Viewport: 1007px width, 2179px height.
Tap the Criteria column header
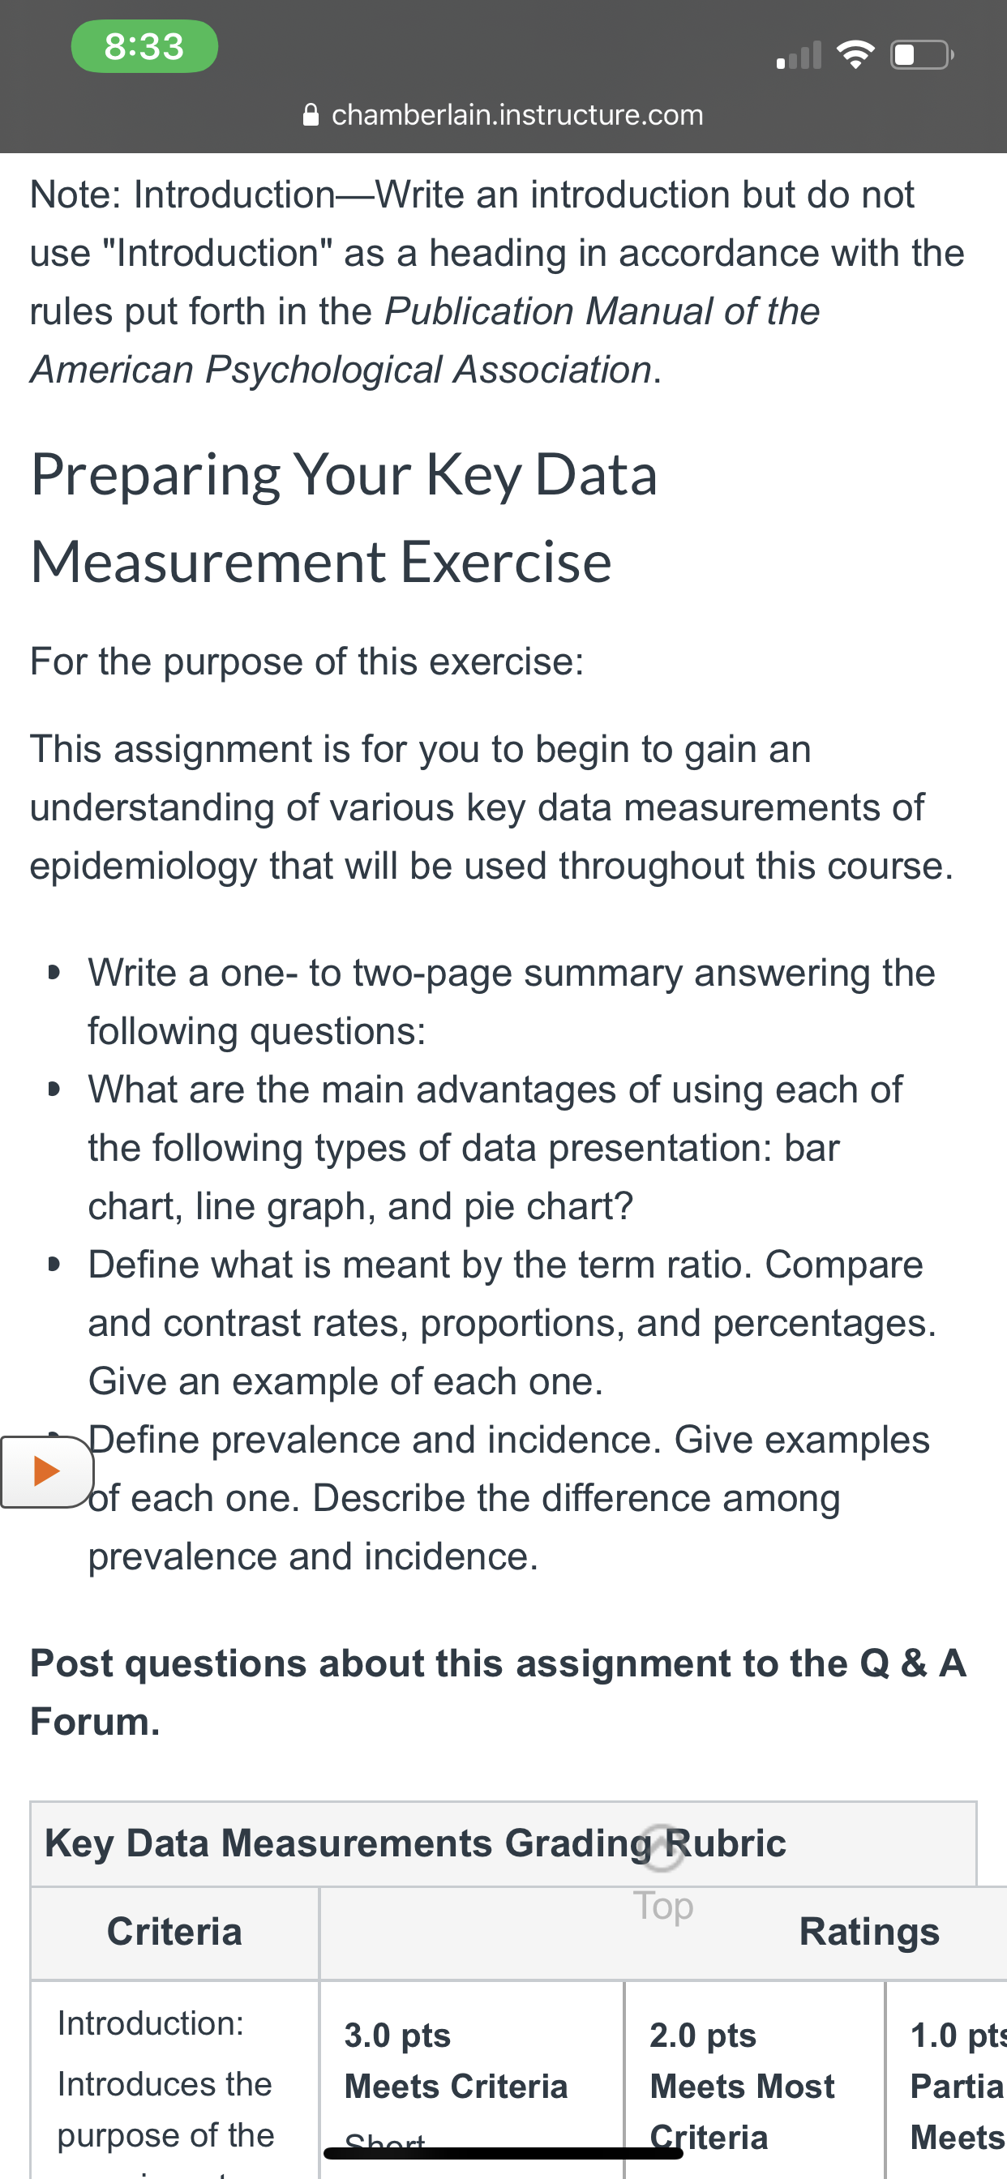174,1932
